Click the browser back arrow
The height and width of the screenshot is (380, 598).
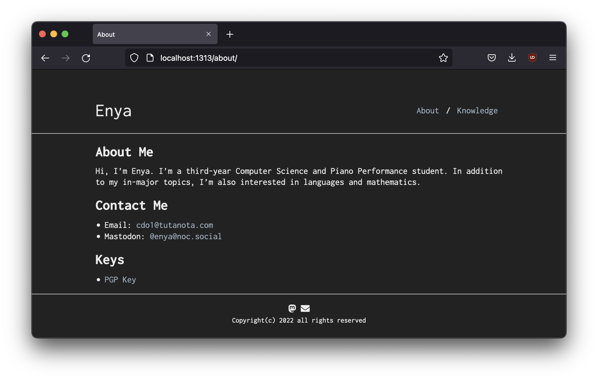45,58
